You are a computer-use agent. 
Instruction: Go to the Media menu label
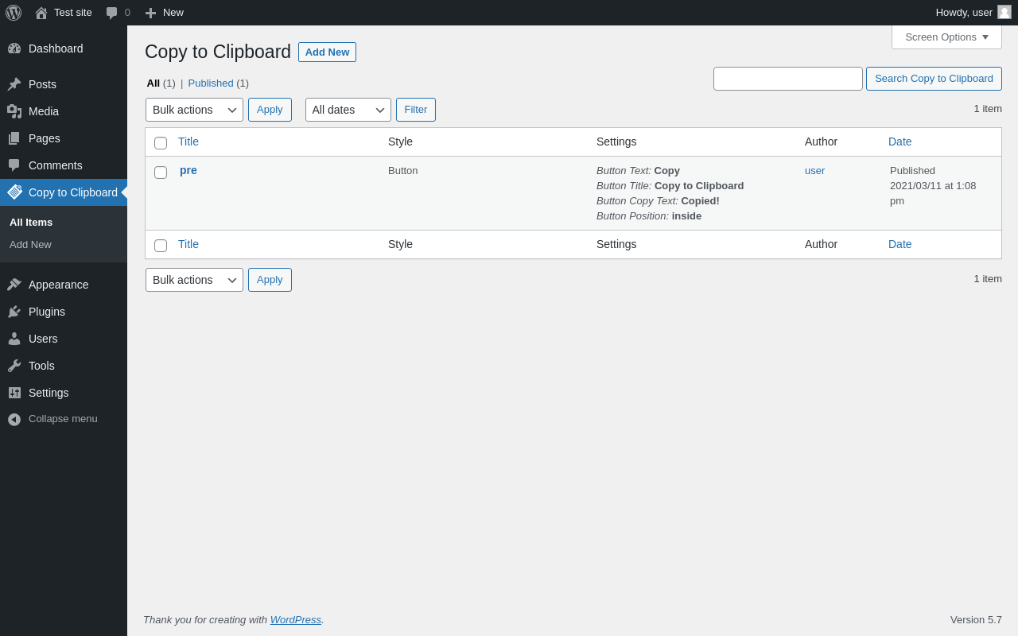[44, 111]
